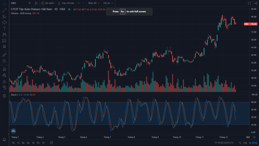Select the crosshair cursor tool
The height and width of the screenshot is (146, 259).
[x=5, y=4]
